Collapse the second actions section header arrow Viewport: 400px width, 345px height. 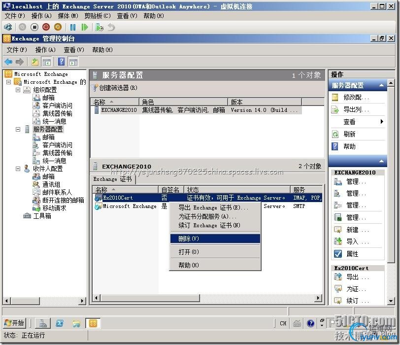(381, 161)
